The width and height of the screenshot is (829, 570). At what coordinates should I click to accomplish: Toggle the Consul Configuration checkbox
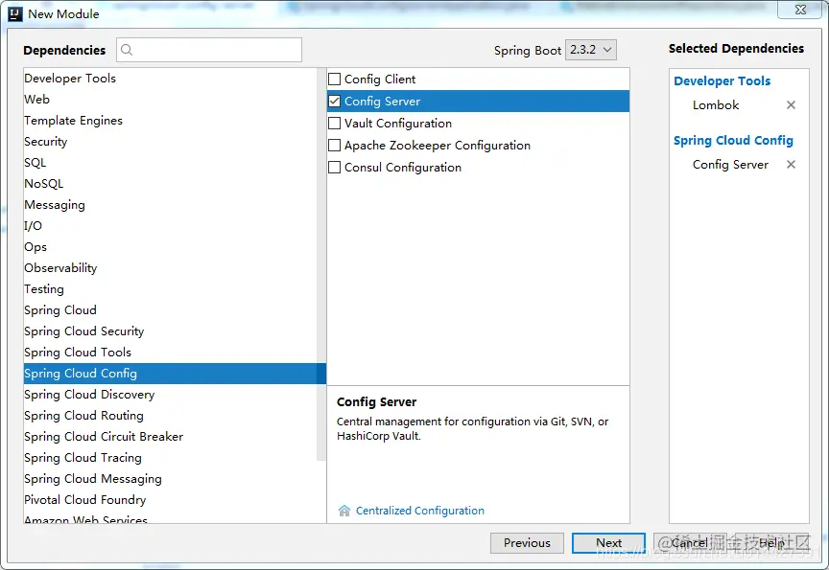(x=334, y=168)
